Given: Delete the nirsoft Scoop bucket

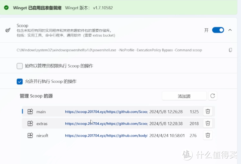Looking at the screenshot, I should click(207, 135).
